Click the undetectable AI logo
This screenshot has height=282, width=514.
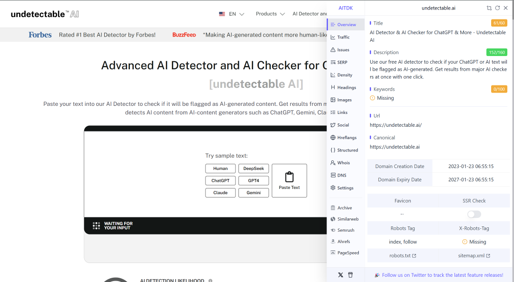point(45,14)
